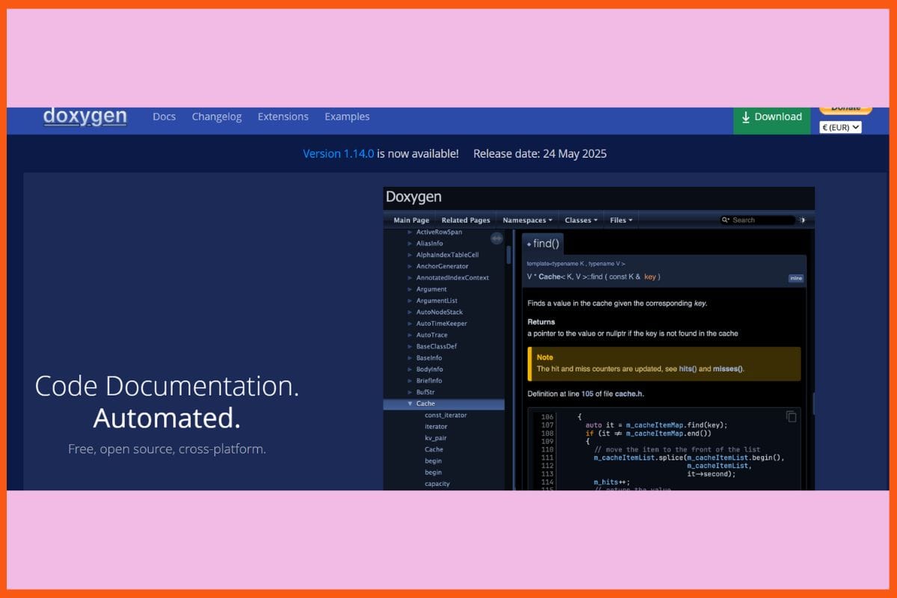Click the circular resize handle atop the sidebar tree
This screenshot has width=897, height=598.
coord(496,238)
